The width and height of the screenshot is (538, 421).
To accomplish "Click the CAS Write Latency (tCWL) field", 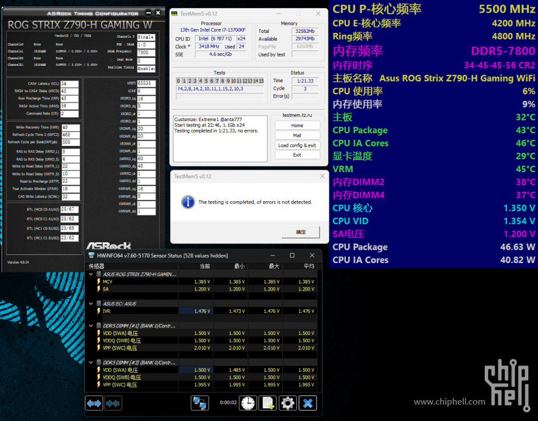I will tap(71, 197).
